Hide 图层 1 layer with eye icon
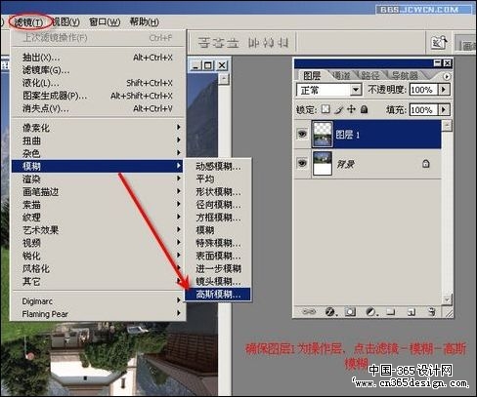Viewport: 477px width, 397px height. click(x=302, y=134)
